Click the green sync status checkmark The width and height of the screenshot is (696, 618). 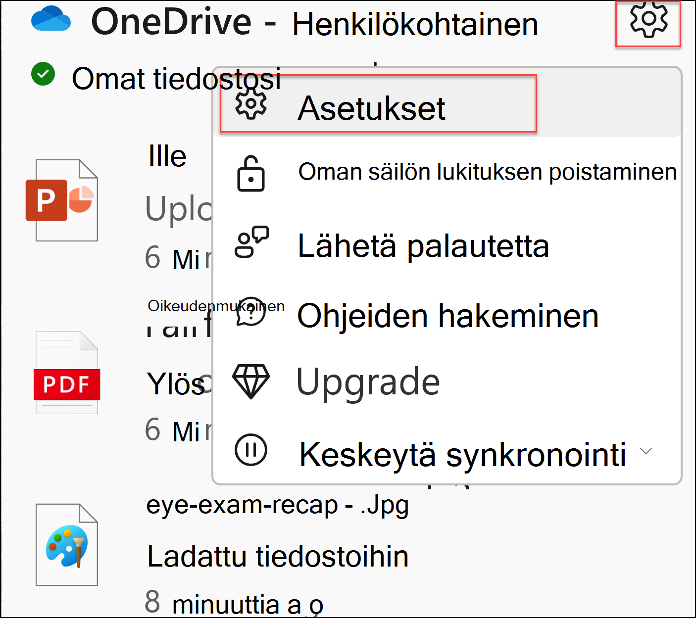[43, 74]
